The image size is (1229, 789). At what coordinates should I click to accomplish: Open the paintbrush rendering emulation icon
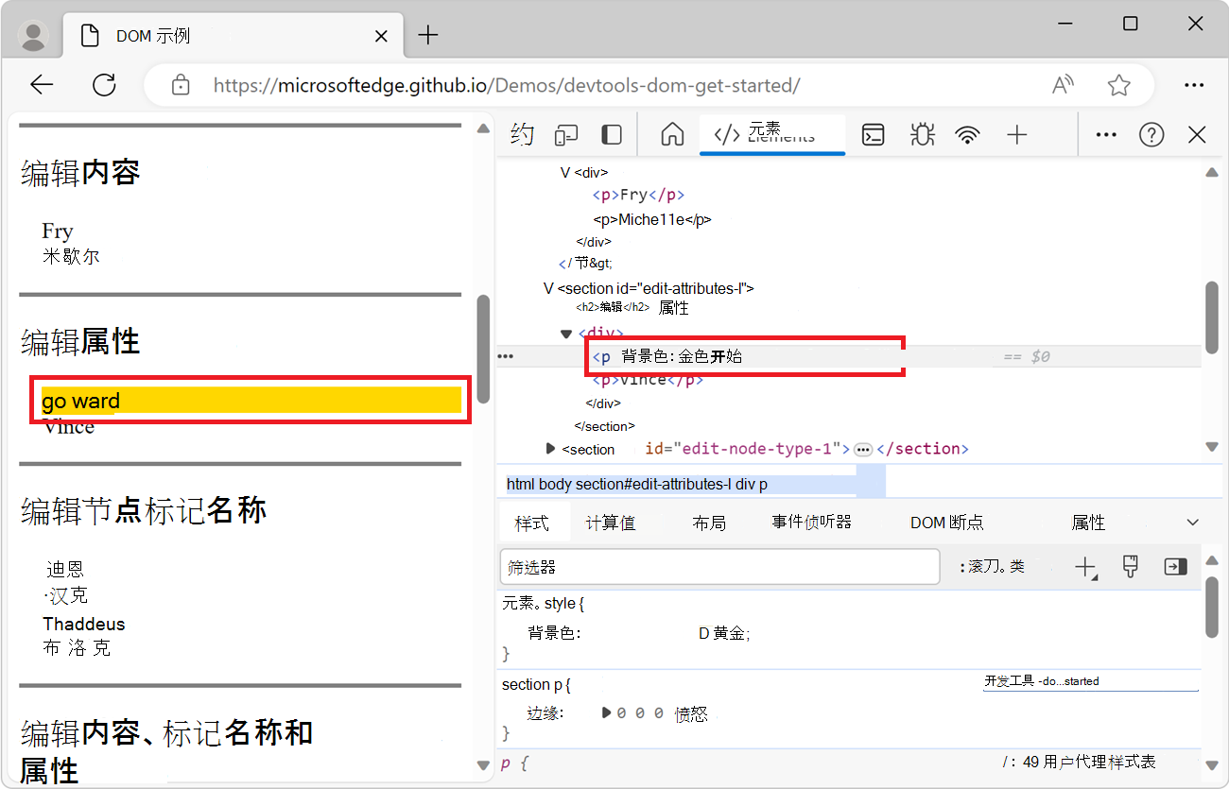point(1130,567)
